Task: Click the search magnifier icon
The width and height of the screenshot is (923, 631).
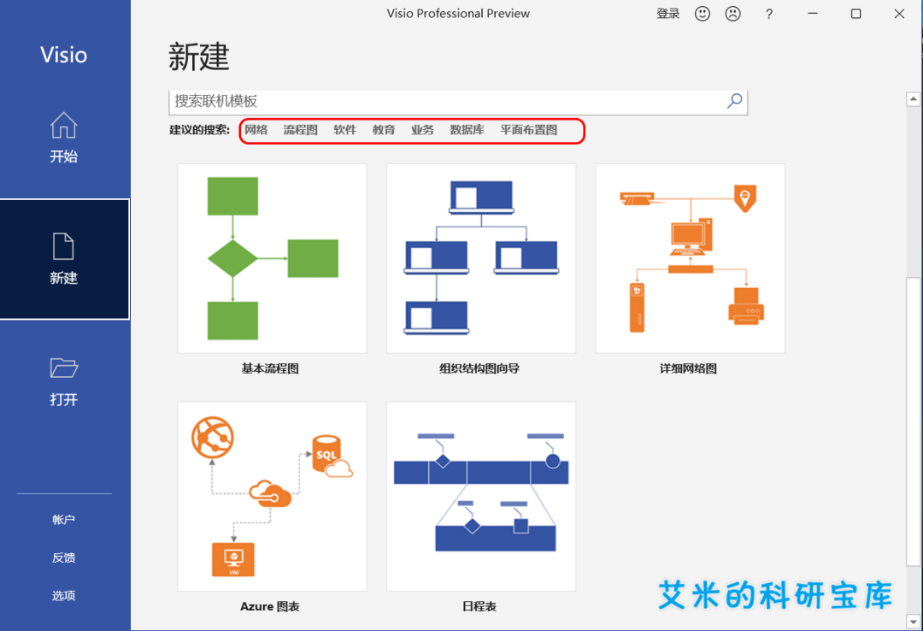Action: tap(733, 101)
